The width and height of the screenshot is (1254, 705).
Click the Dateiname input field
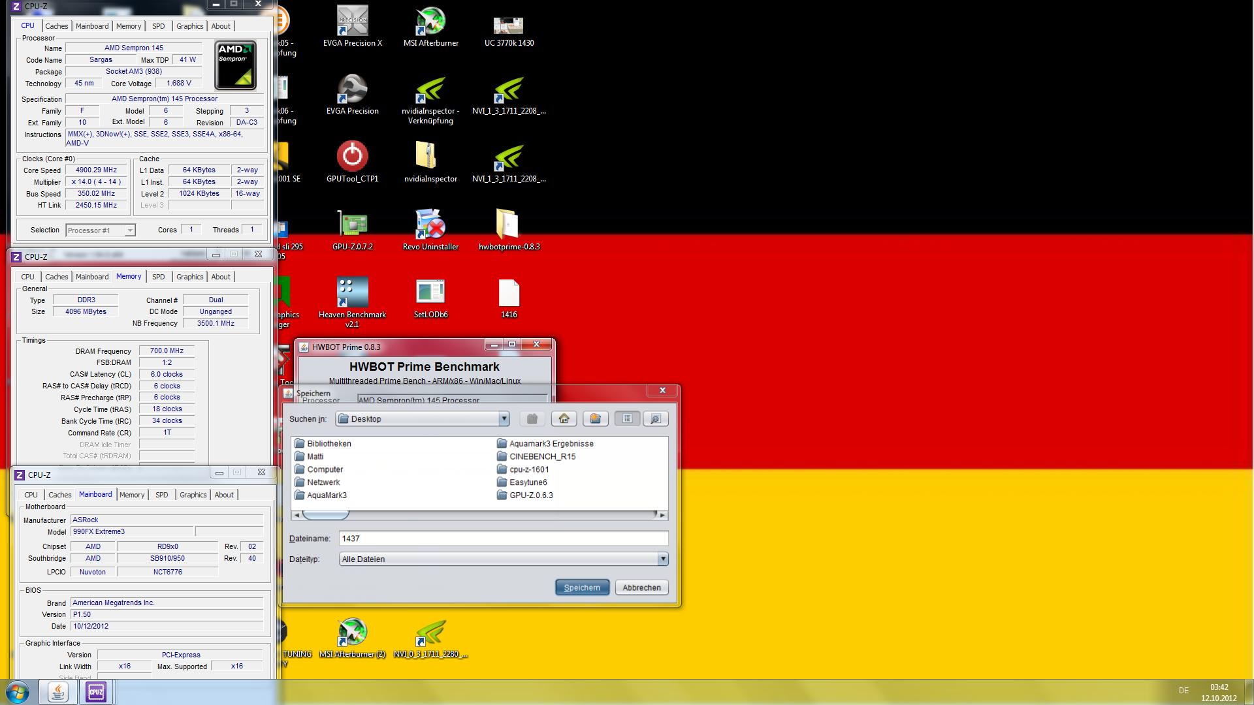(x=503, y=539)
